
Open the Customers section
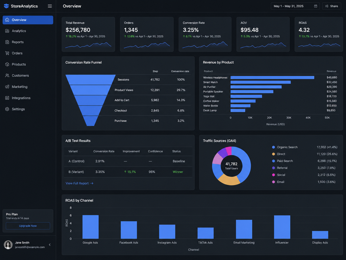(28, 75)
